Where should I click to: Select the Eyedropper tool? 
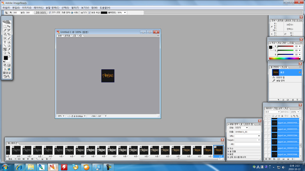[x=9, y=49]
